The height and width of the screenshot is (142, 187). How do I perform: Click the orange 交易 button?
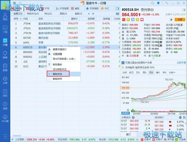(180, 19)
